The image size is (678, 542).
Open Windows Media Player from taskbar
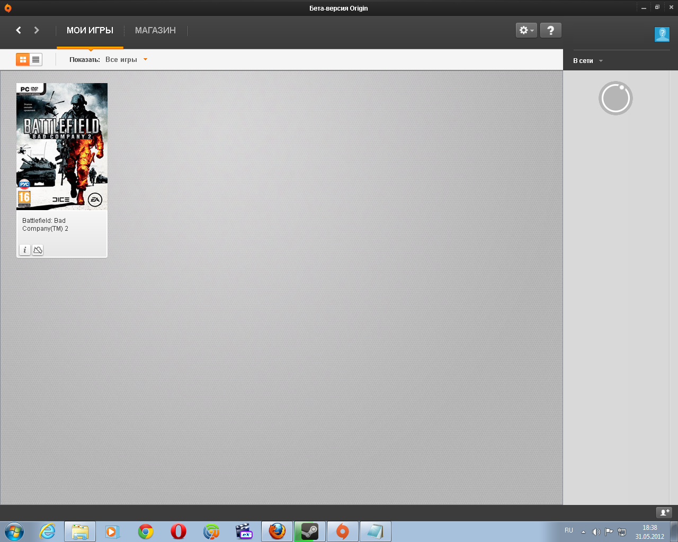pyautogui.click(x=113, y=531)
